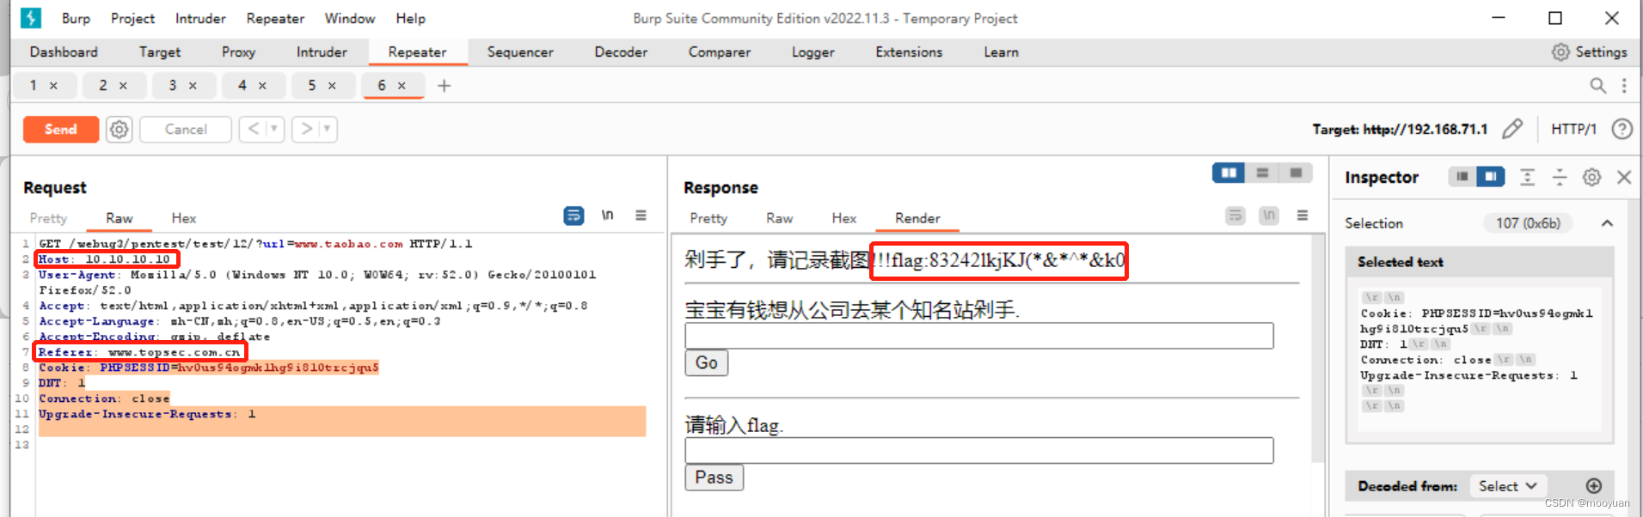Click the search magnifier for tabs

(x=1597, y=85)
